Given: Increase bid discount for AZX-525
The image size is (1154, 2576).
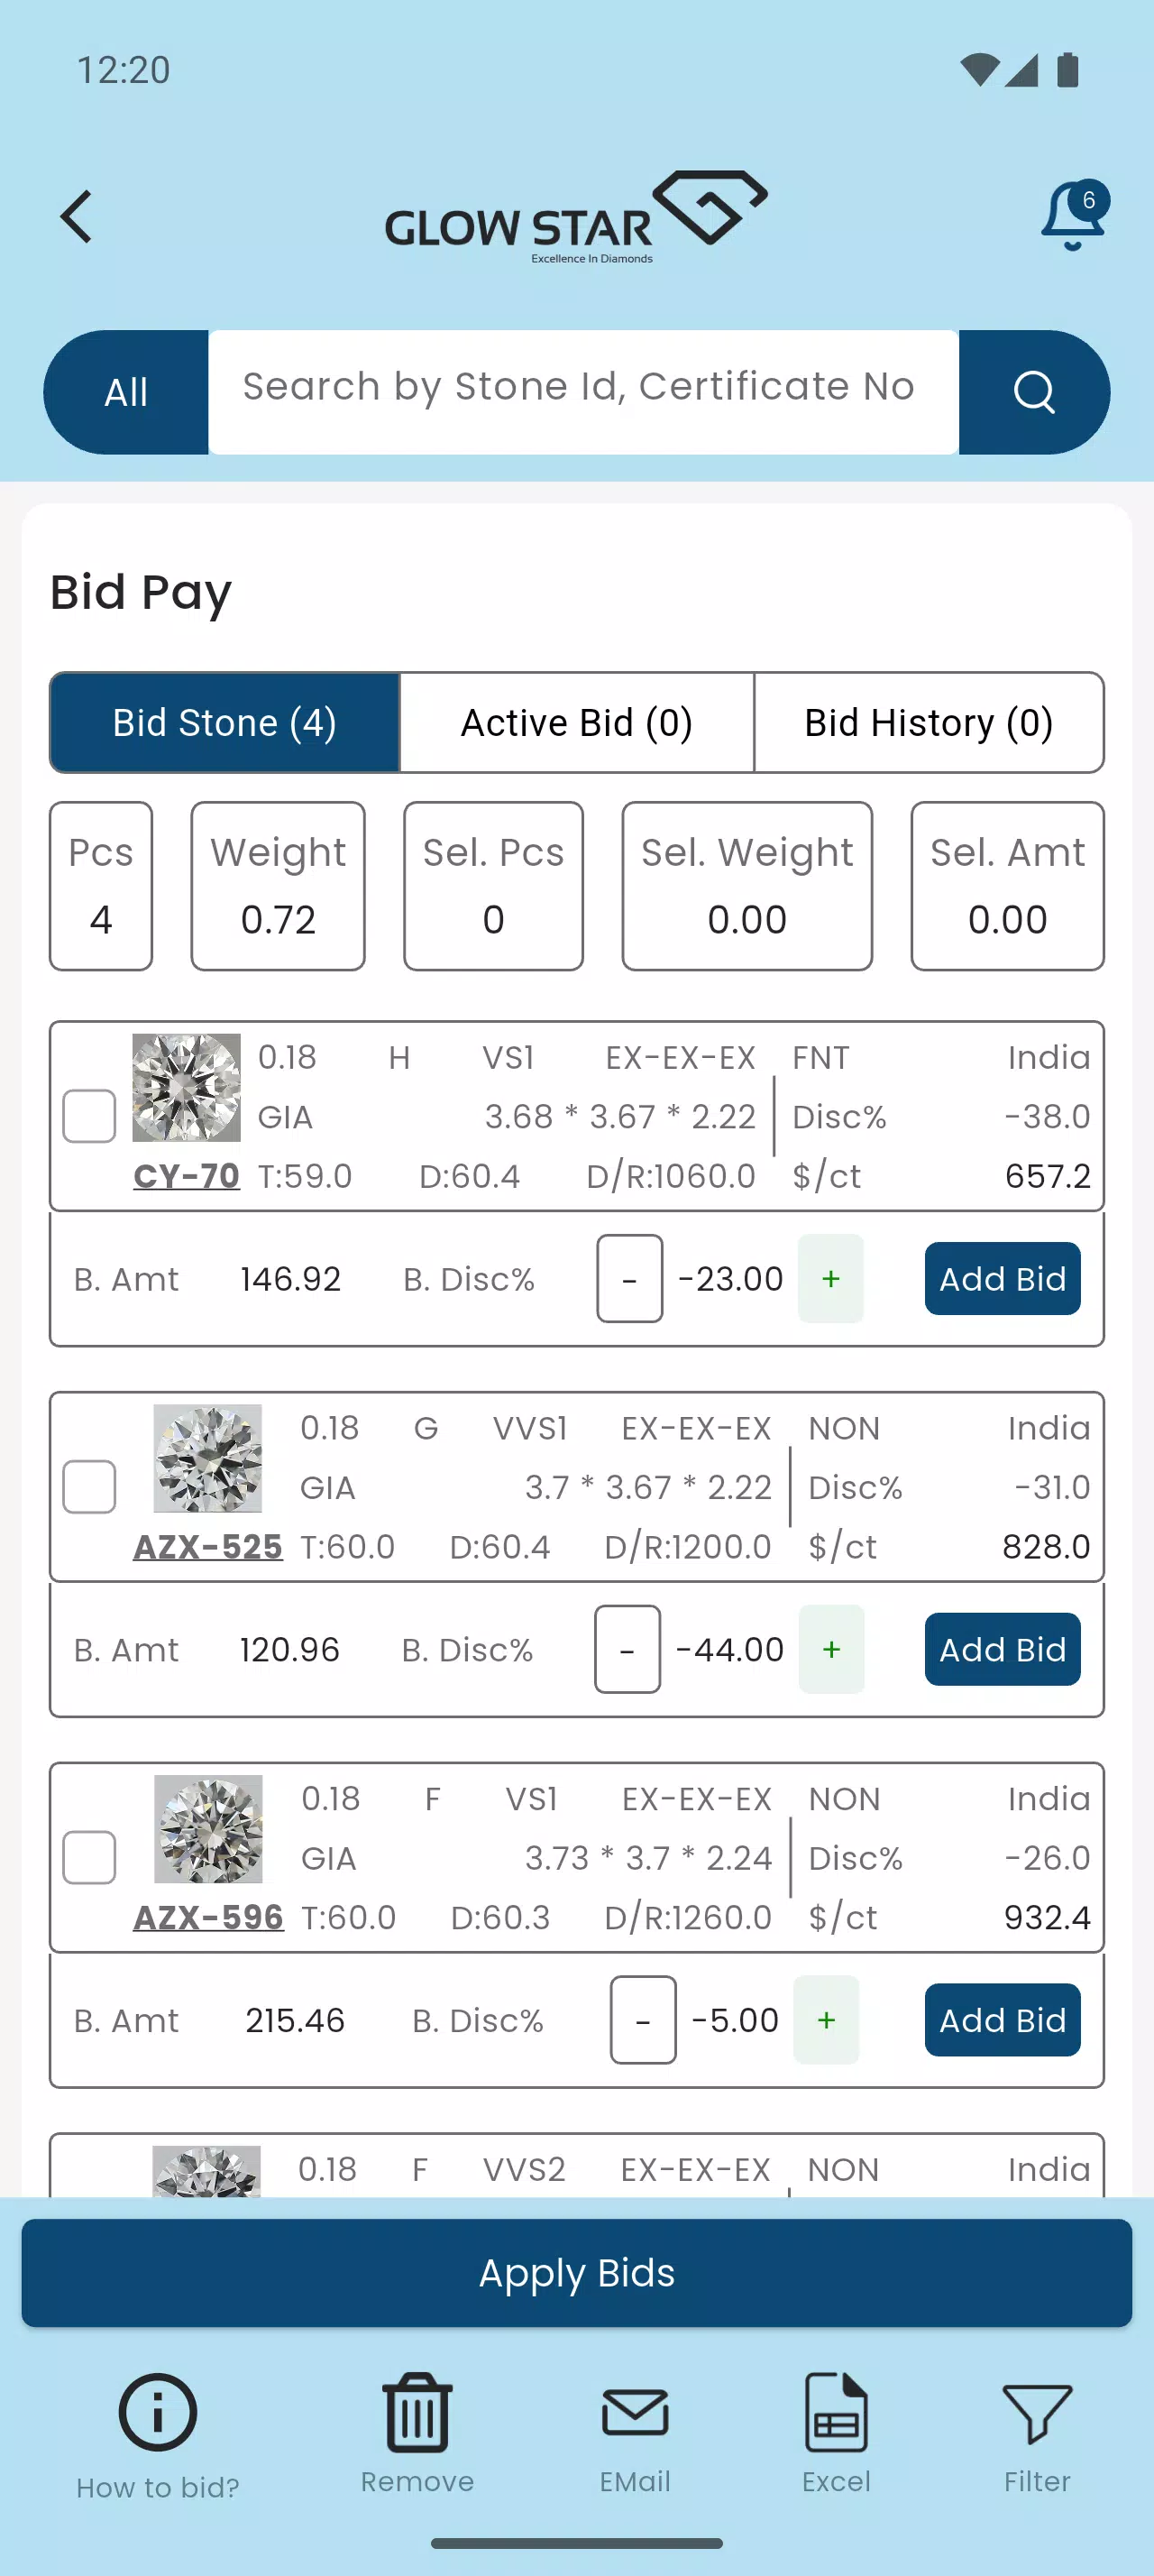Looking at the screenshot, I should tap(831, 1649).
